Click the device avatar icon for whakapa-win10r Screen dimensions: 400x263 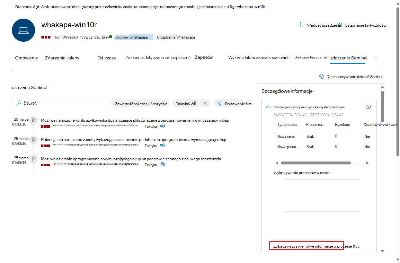pos(23,30)
